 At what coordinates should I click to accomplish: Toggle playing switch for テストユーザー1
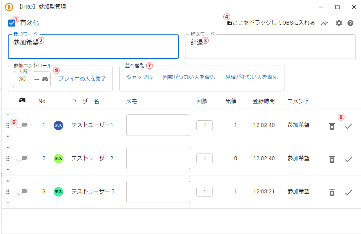[22, 125]
